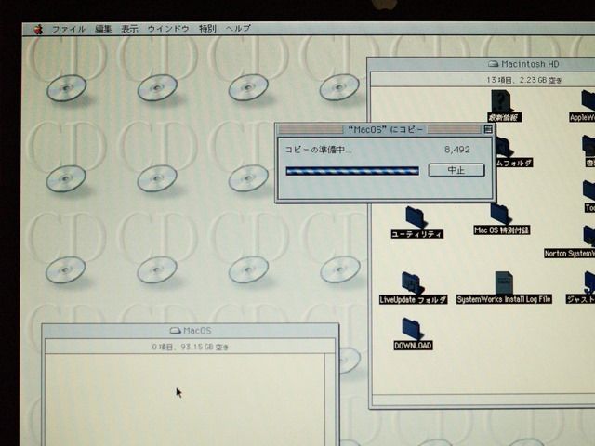Click the DOWNLOAD folder label

413,346
